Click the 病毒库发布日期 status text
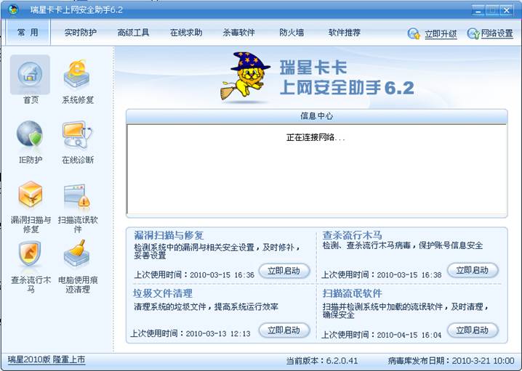522x371 pixels. [x=451, y=361]
